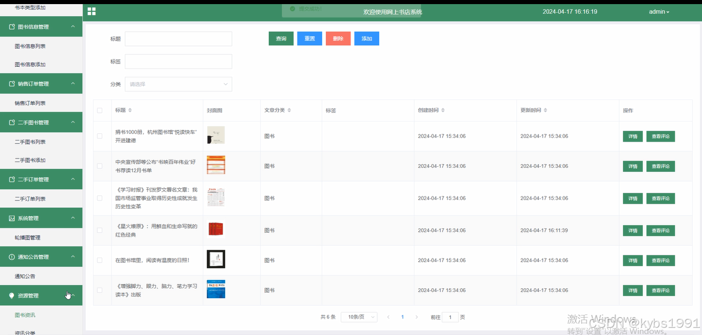Image resolution: width=702 pixels, height=335 pixels.
Task: Click the 通知公告管理 info icon
Action: [x=12, y=257]
